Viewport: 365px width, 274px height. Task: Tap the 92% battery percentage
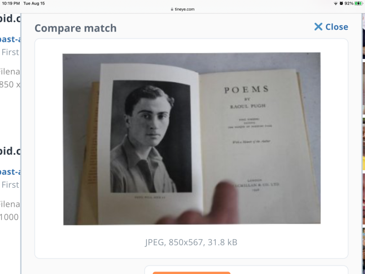(x=349, y=4)
